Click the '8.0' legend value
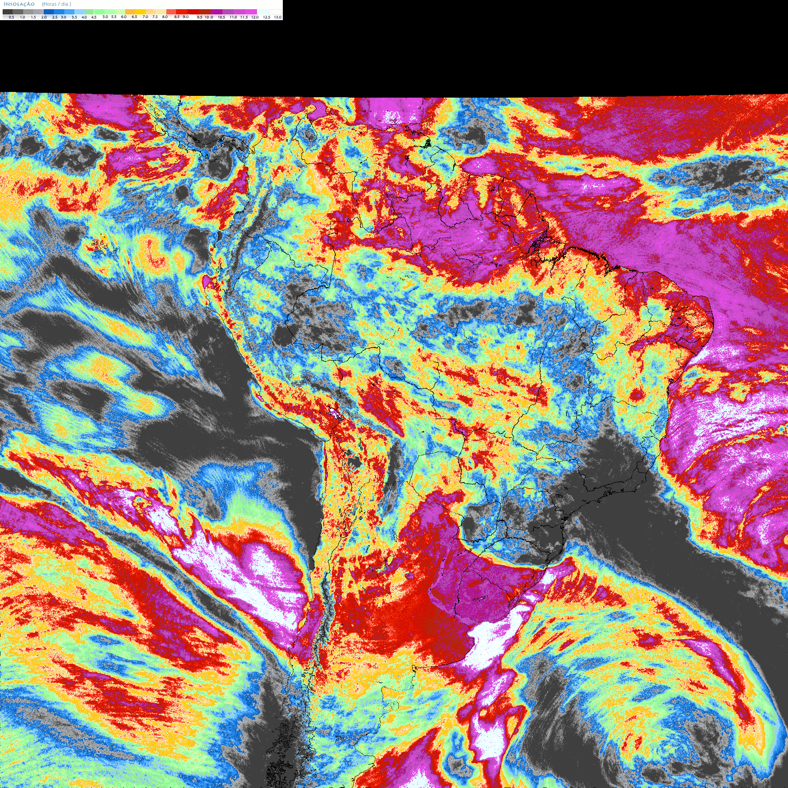The height and width of the screenshot is (788, 788). [x=165, y=17]
